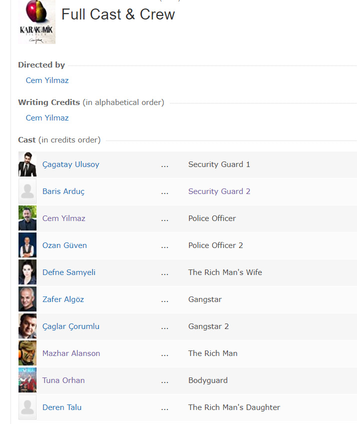Click Cem Yilmaz's cast headshot
Image resolution: width=357 pixels, height=424 pixels.
coord(27,218)
